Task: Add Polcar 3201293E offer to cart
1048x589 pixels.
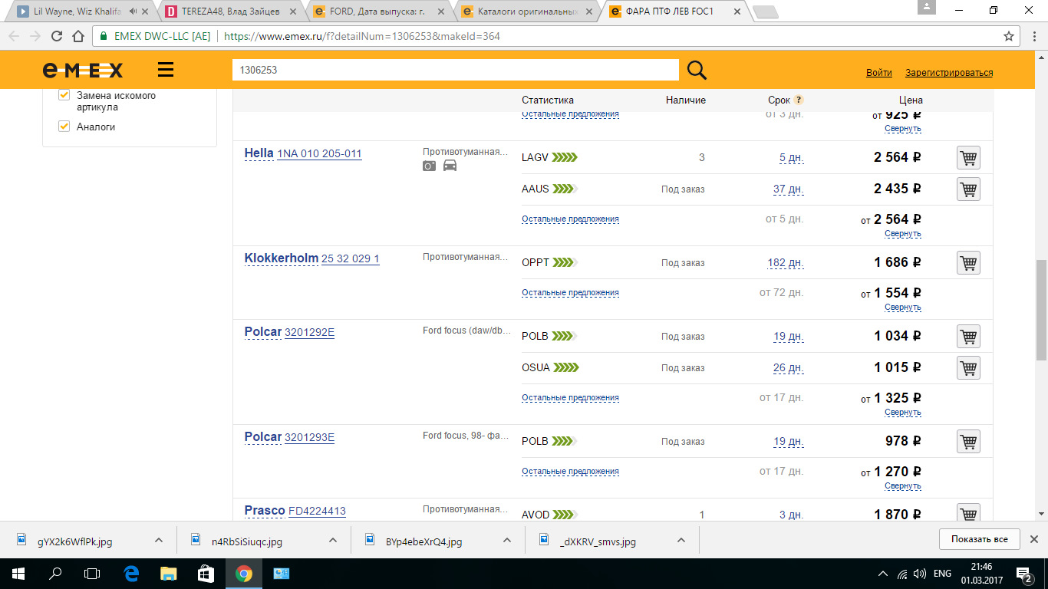Action: tap(968, 442)
